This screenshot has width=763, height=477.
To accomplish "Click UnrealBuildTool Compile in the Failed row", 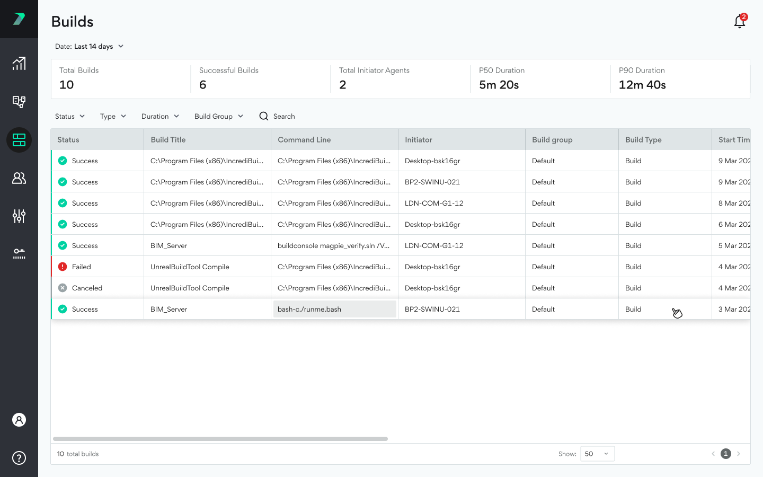I will 190,267.
